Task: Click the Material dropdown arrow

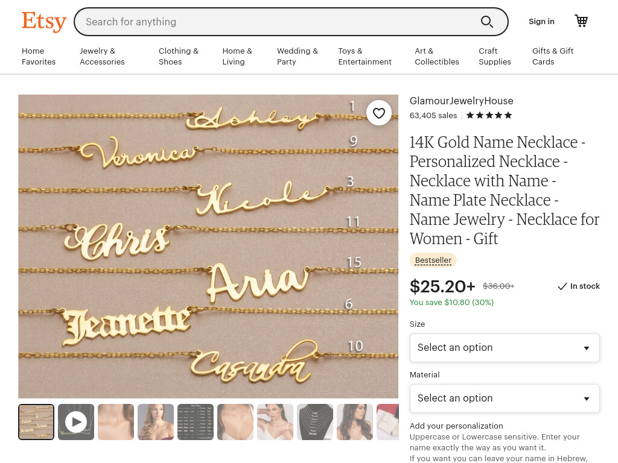Action: (x=587, y=399)
